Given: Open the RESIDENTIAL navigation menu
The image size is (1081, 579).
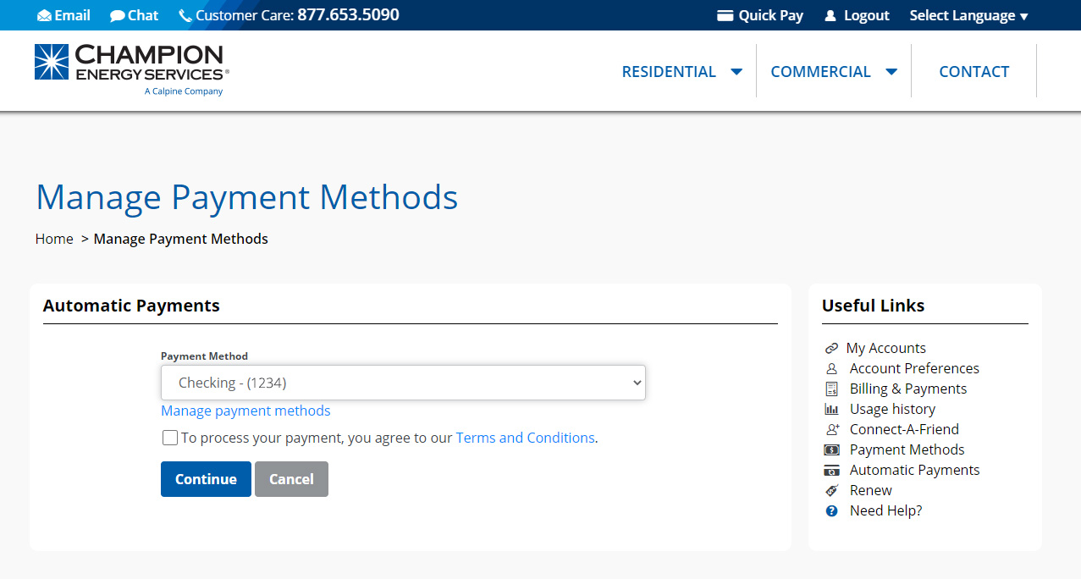Looking at the screenshot, I should [669, 72].
